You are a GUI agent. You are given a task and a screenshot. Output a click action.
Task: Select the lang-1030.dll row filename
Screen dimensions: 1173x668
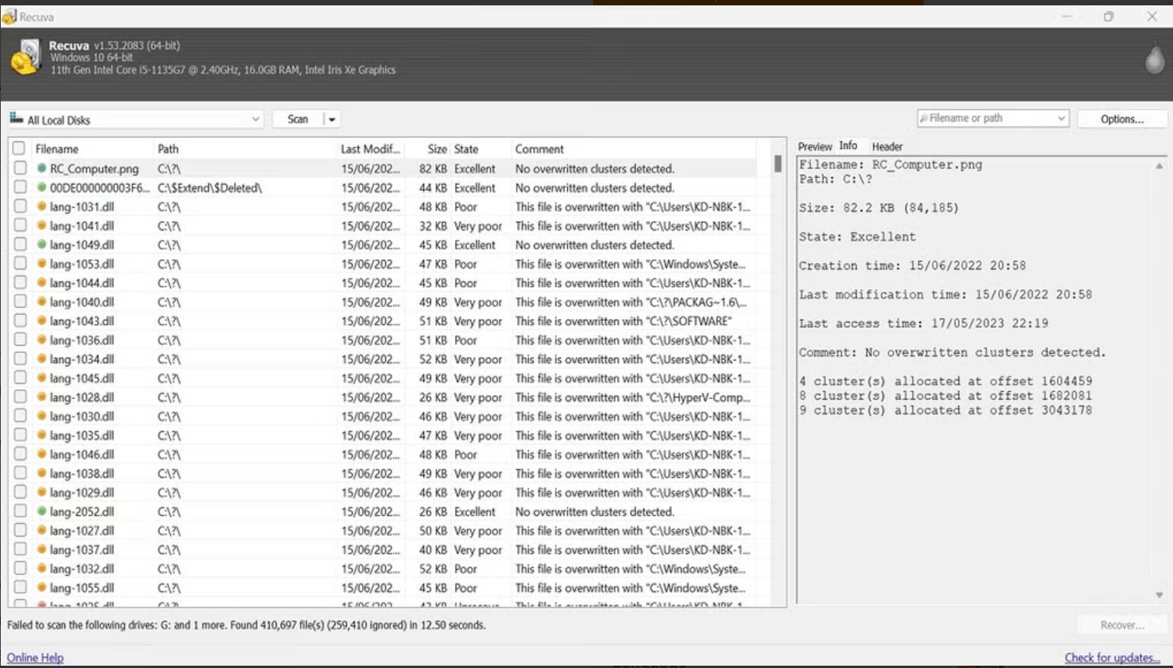81,416
